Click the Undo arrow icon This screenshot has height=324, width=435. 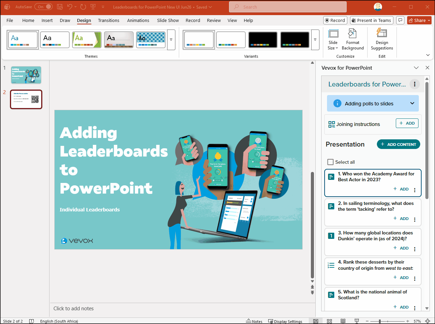[x=70, y=7]
